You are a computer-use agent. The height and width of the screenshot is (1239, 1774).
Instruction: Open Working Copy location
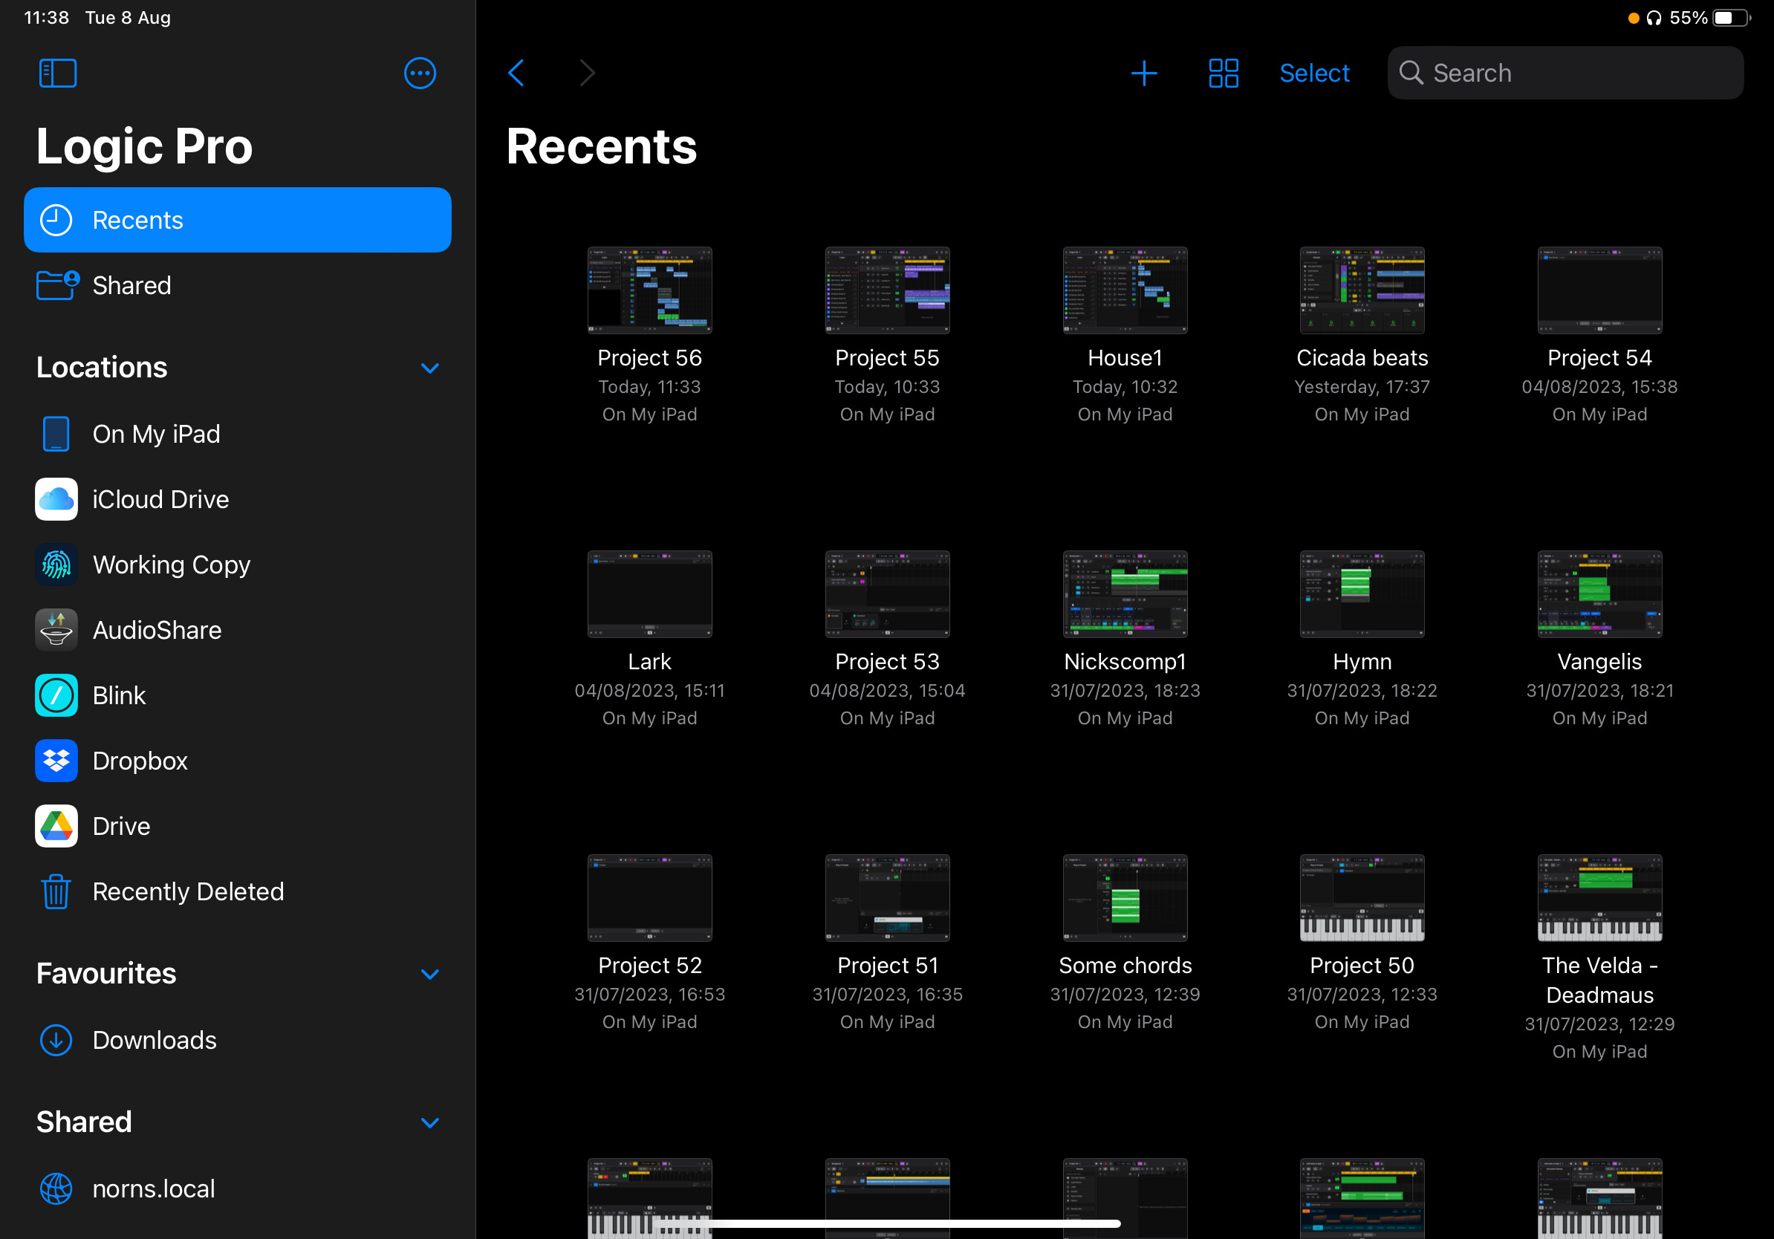(x=237, y=565)
